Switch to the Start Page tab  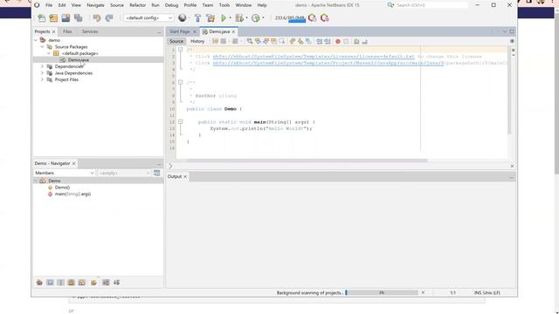(179, 31)
